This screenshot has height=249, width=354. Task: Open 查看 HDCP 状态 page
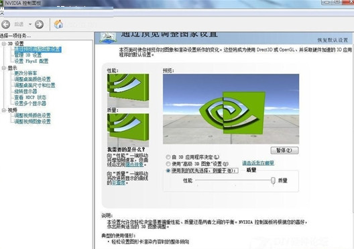(x=30, y=97)
